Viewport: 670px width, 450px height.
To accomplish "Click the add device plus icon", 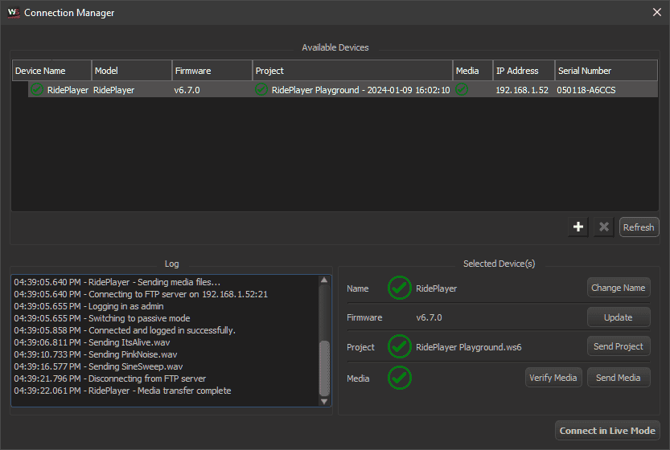I will click(578, 227).
